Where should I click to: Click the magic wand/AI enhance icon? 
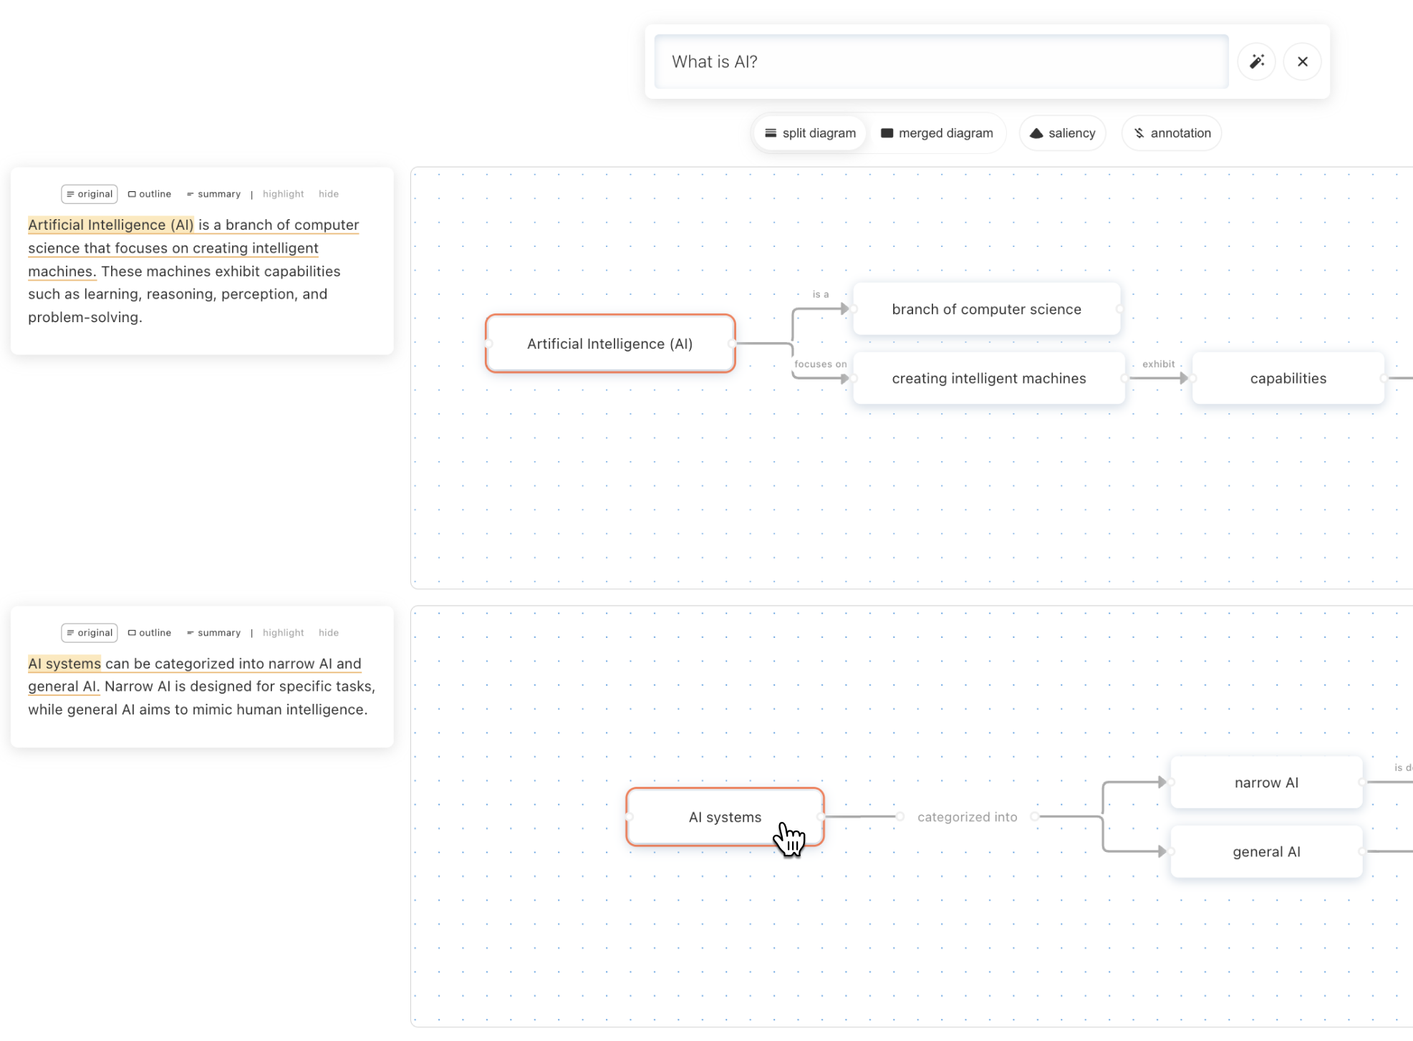1256,62
